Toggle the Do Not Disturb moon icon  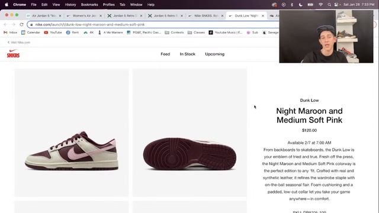[300, 5]
